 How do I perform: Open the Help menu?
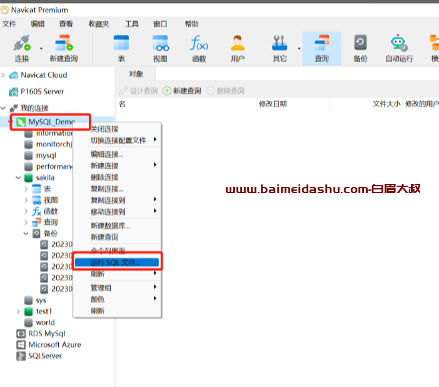point(191,24)
